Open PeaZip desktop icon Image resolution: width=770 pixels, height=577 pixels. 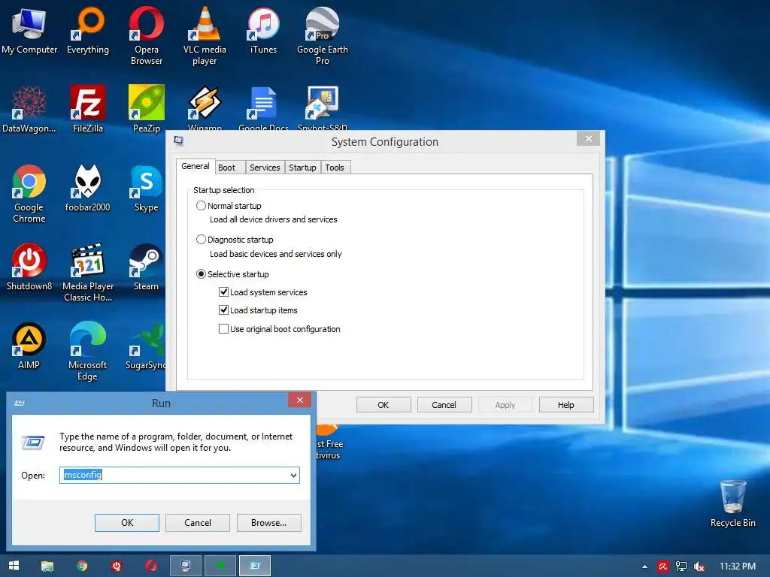click(x=147, y=109)
